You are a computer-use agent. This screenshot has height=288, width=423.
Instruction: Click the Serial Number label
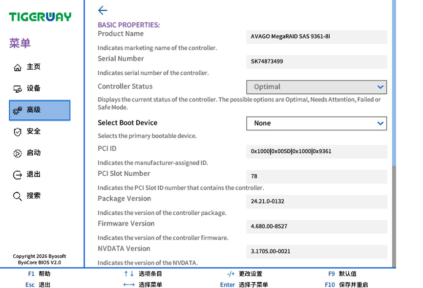(121, 59)
